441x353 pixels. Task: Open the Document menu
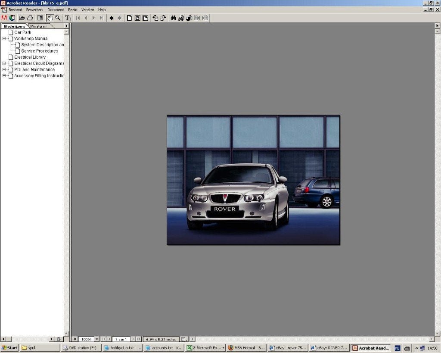(56, 9)
